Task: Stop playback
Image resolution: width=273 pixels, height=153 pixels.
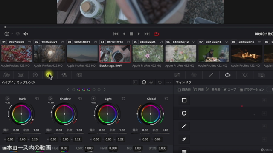Action: click(131, 34)
